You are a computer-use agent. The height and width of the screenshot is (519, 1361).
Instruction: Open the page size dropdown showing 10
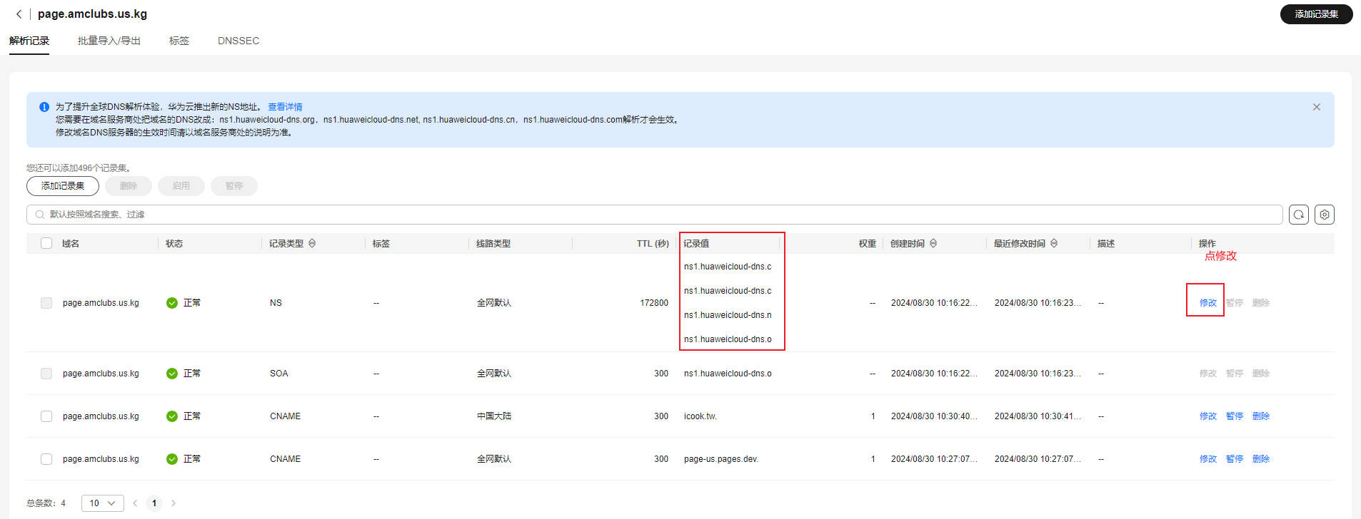click(x=102, y=503)
